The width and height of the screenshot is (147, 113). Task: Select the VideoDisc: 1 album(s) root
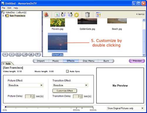pos(16,12)
